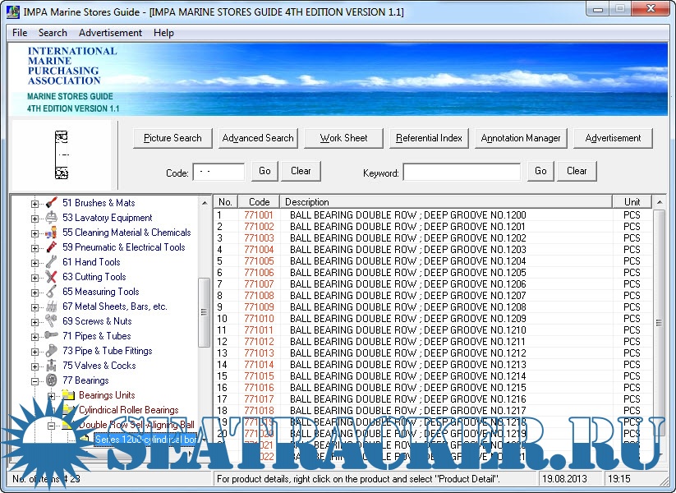The height and width of the screenshot is (493, 676).
Task: Open the Search menu
Action: pos(53,33)
